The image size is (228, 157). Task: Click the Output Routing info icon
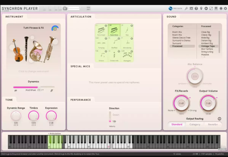pos(219,119)
